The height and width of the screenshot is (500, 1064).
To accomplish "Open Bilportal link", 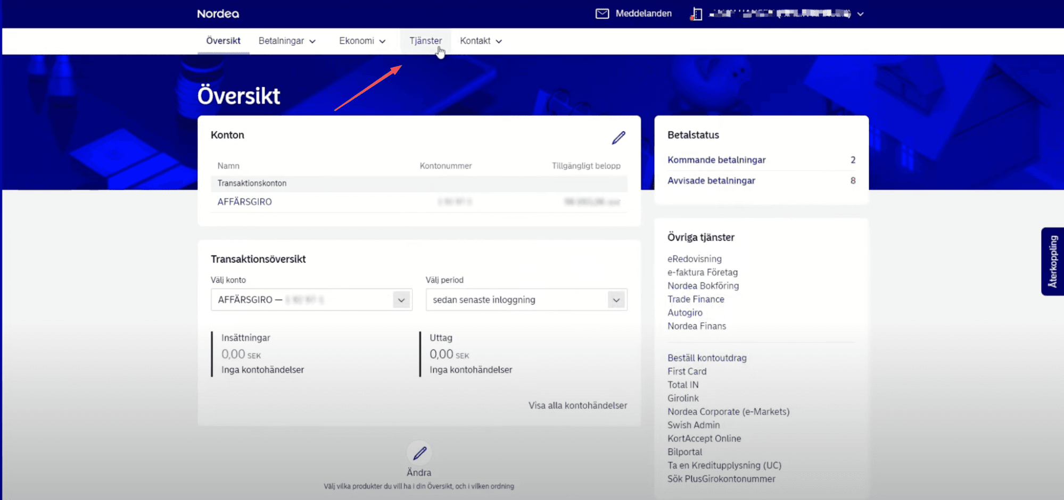I will click(684, 452).
